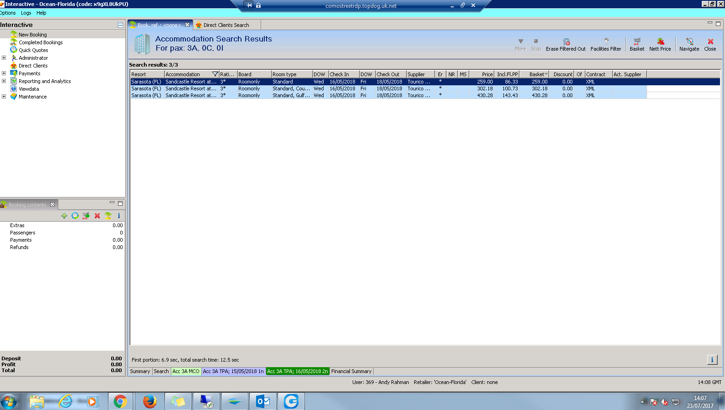
Task: Select New Booking in the tree
Action: (32, 35)
